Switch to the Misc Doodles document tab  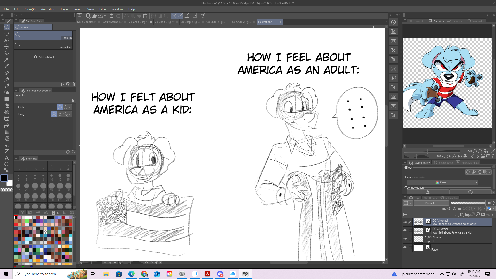(x=87, y=22)
